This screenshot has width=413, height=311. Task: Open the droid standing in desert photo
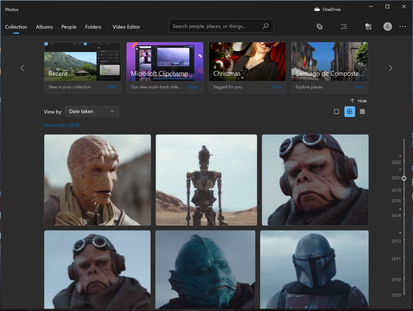coord(206,180)
